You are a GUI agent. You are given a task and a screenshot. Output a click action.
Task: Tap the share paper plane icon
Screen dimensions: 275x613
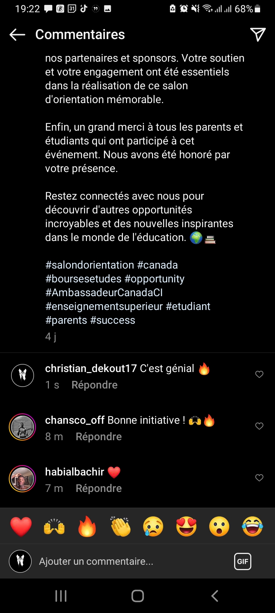pyautogui.click(x=258, y=35)
